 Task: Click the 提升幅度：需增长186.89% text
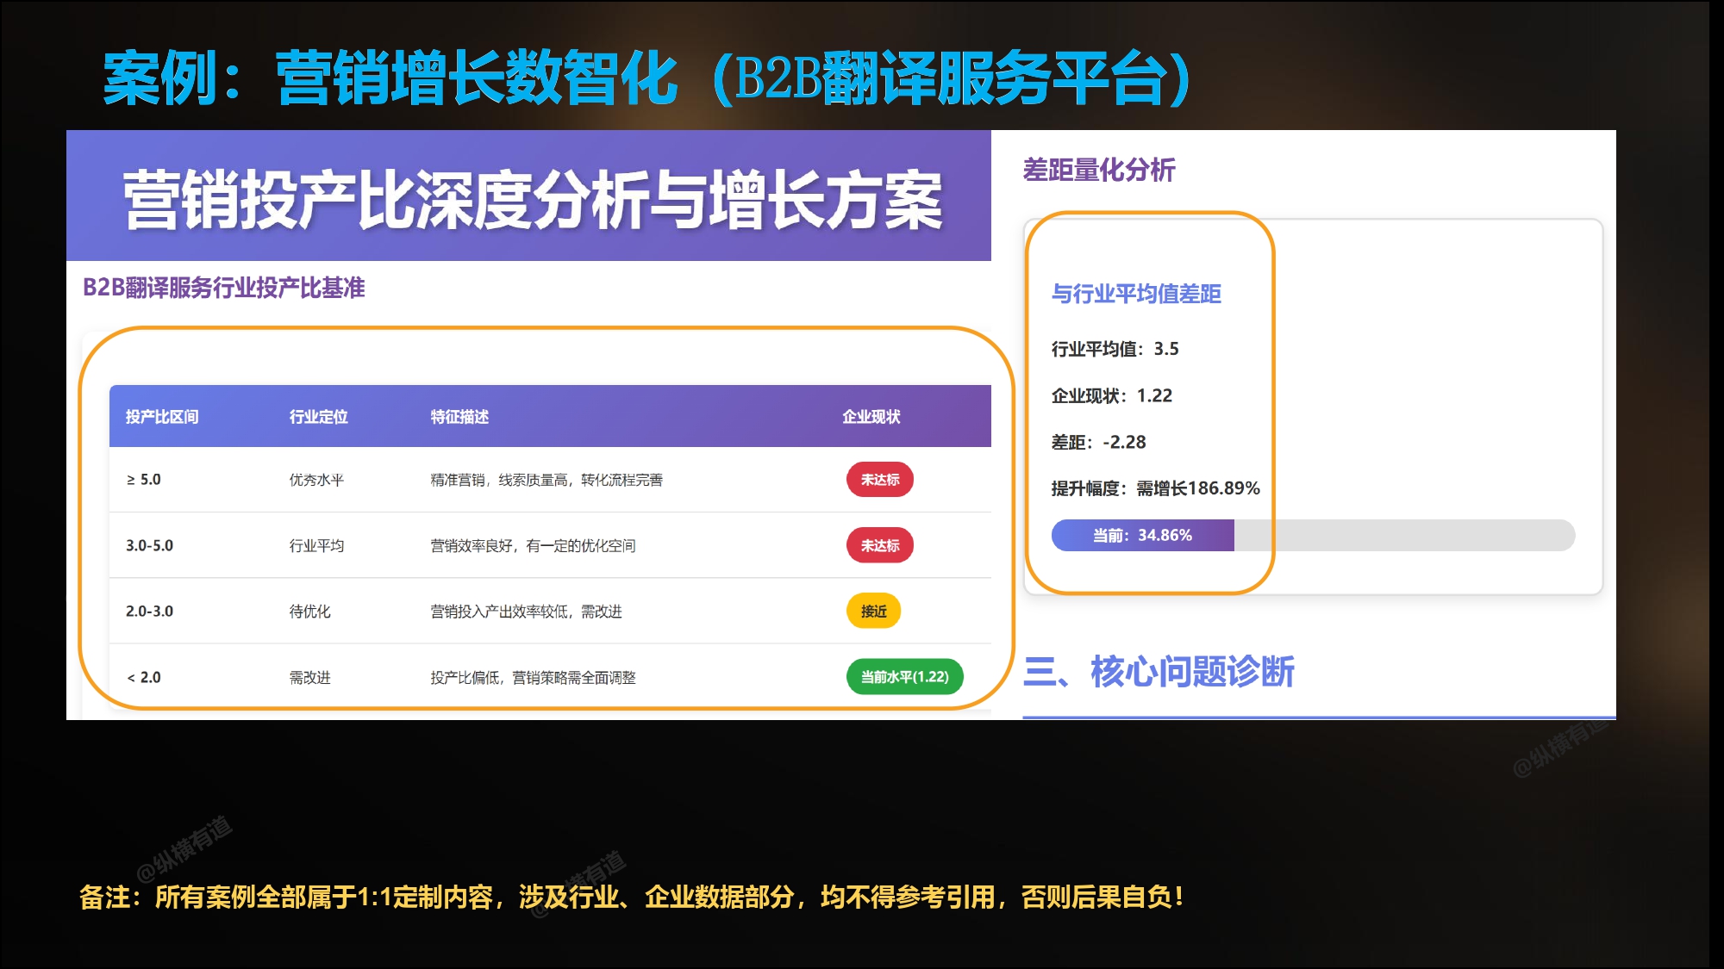tap(1155, 488)
